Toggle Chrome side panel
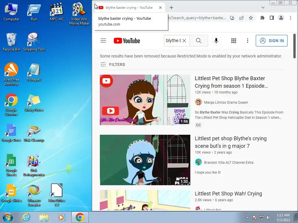This screenshot has height=223, width=298. [272, 18]
